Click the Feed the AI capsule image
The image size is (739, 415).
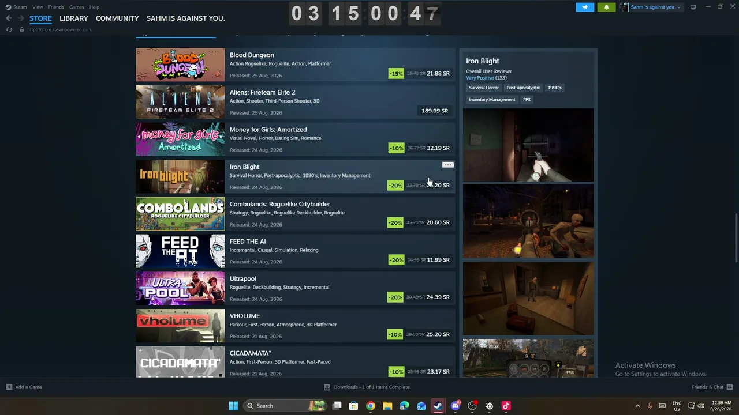[x=180, y=251]
